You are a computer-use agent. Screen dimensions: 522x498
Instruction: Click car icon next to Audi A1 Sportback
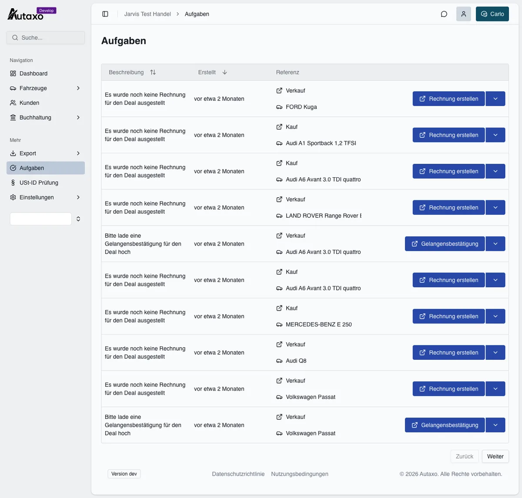click(x=279, y=143)
